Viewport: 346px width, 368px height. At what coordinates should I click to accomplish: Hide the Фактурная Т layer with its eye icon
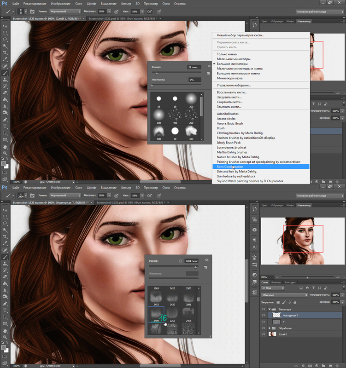[263, 316]
